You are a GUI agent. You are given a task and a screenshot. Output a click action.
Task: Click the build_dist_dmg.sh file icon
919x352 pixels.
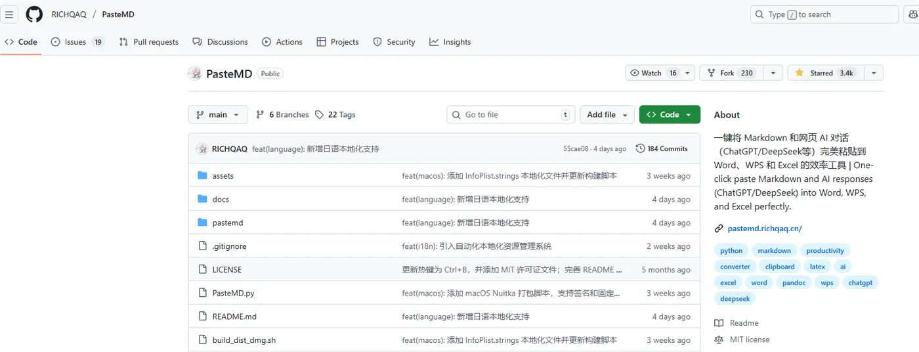(x=202, y=340)
